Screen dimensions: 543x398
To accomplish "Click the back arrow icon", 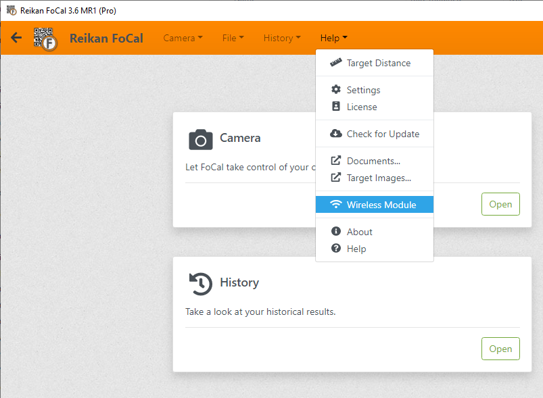I will click(16, 38).
